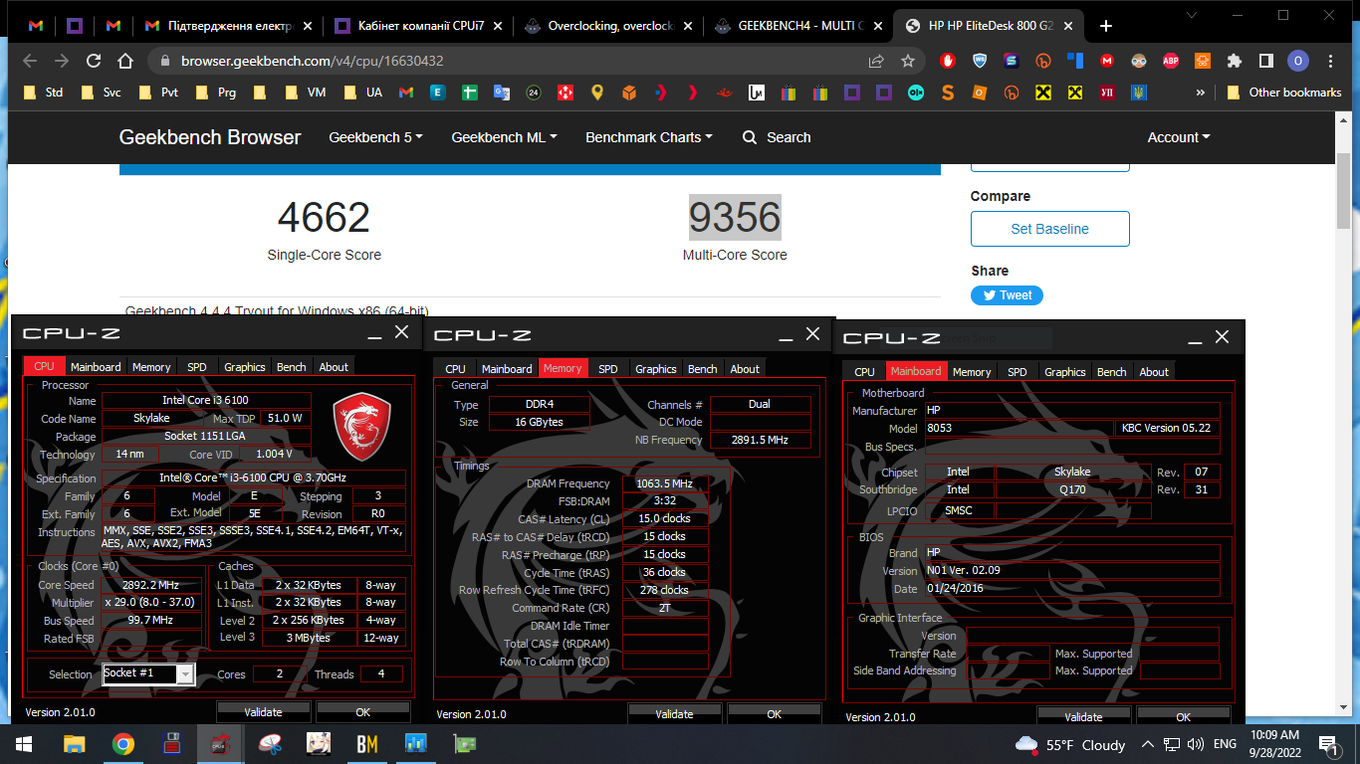The height and width of the screenshot is (764, 1360).
Task: Click the KBC Version 05.22 field
Action: click(x=1169, y=429)
